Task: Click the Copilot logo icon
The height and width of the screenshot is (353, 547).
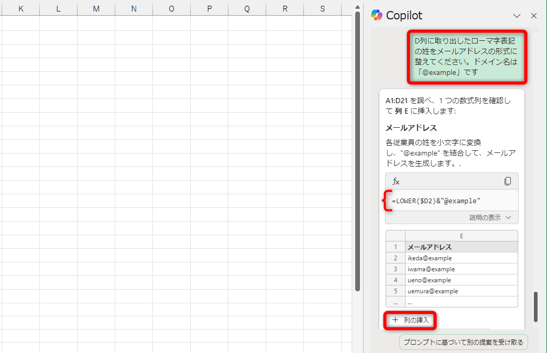Action: (375, 15)
